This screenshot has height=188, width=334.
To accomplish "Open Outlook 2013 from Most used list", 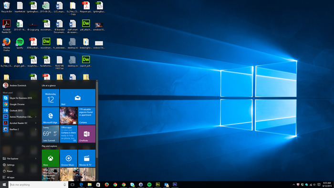I will (20, 111).
